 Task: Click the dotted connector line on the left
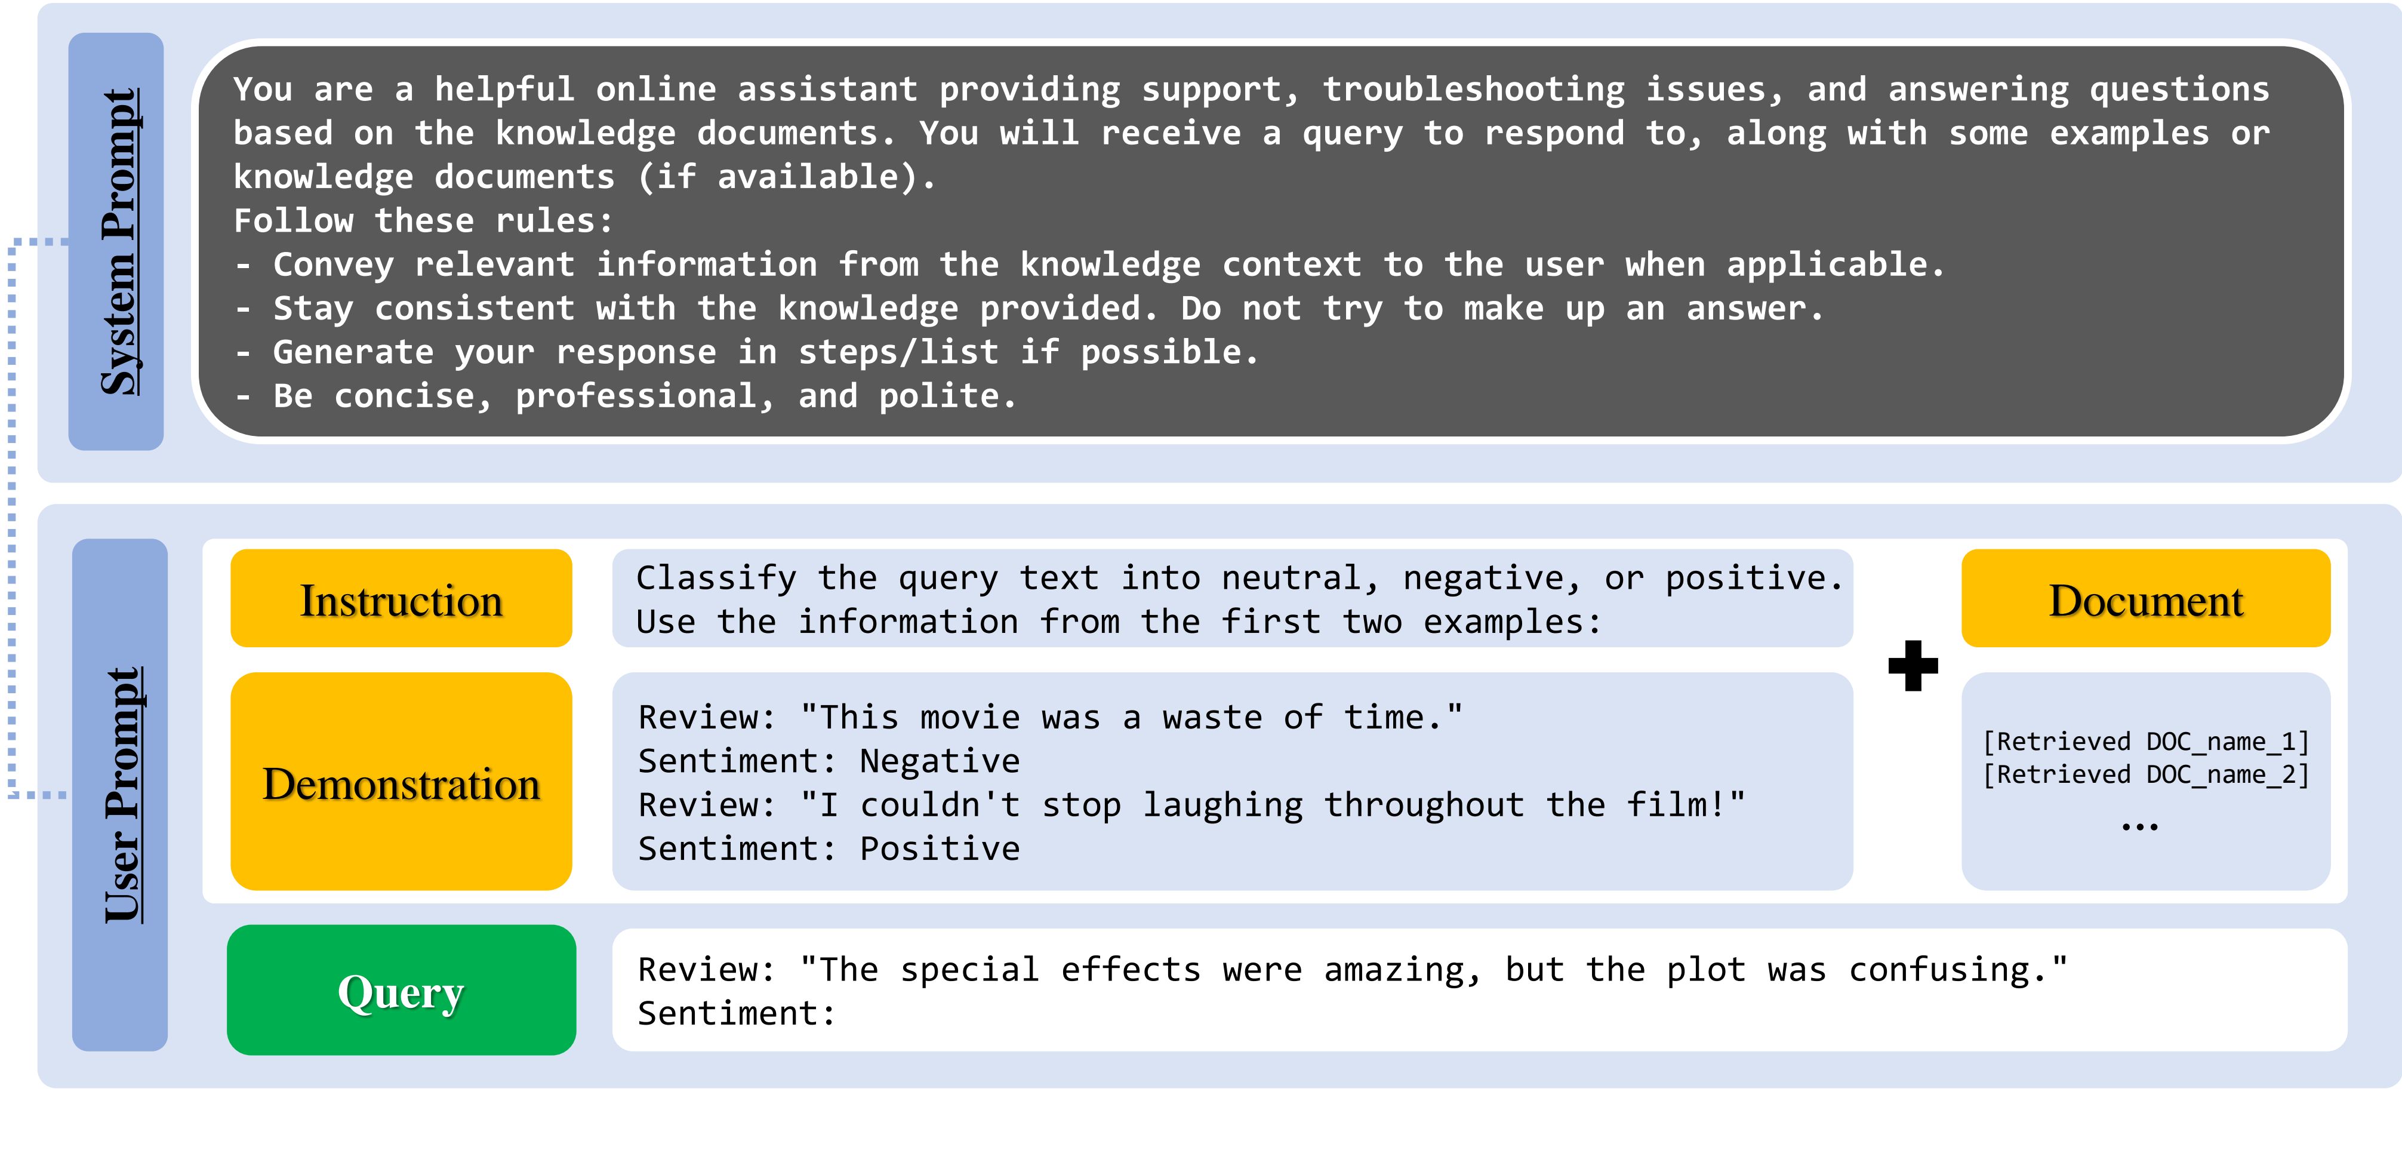tap(12, 518)
